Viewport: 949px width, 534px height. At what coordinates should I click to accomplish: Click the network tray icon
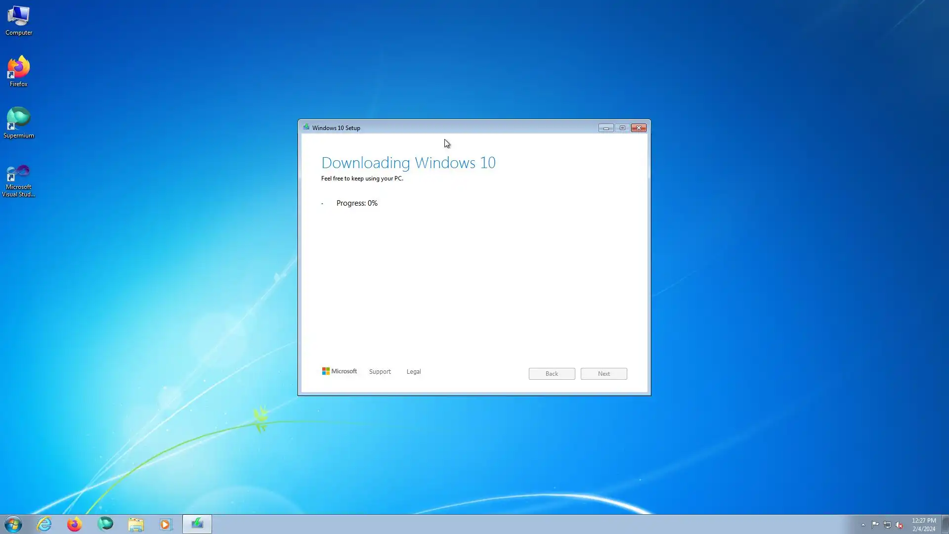(887, 525)
